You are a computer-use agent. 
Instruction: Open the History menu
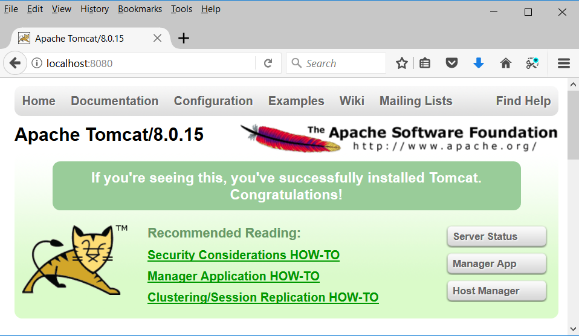[x=94, y=9]
